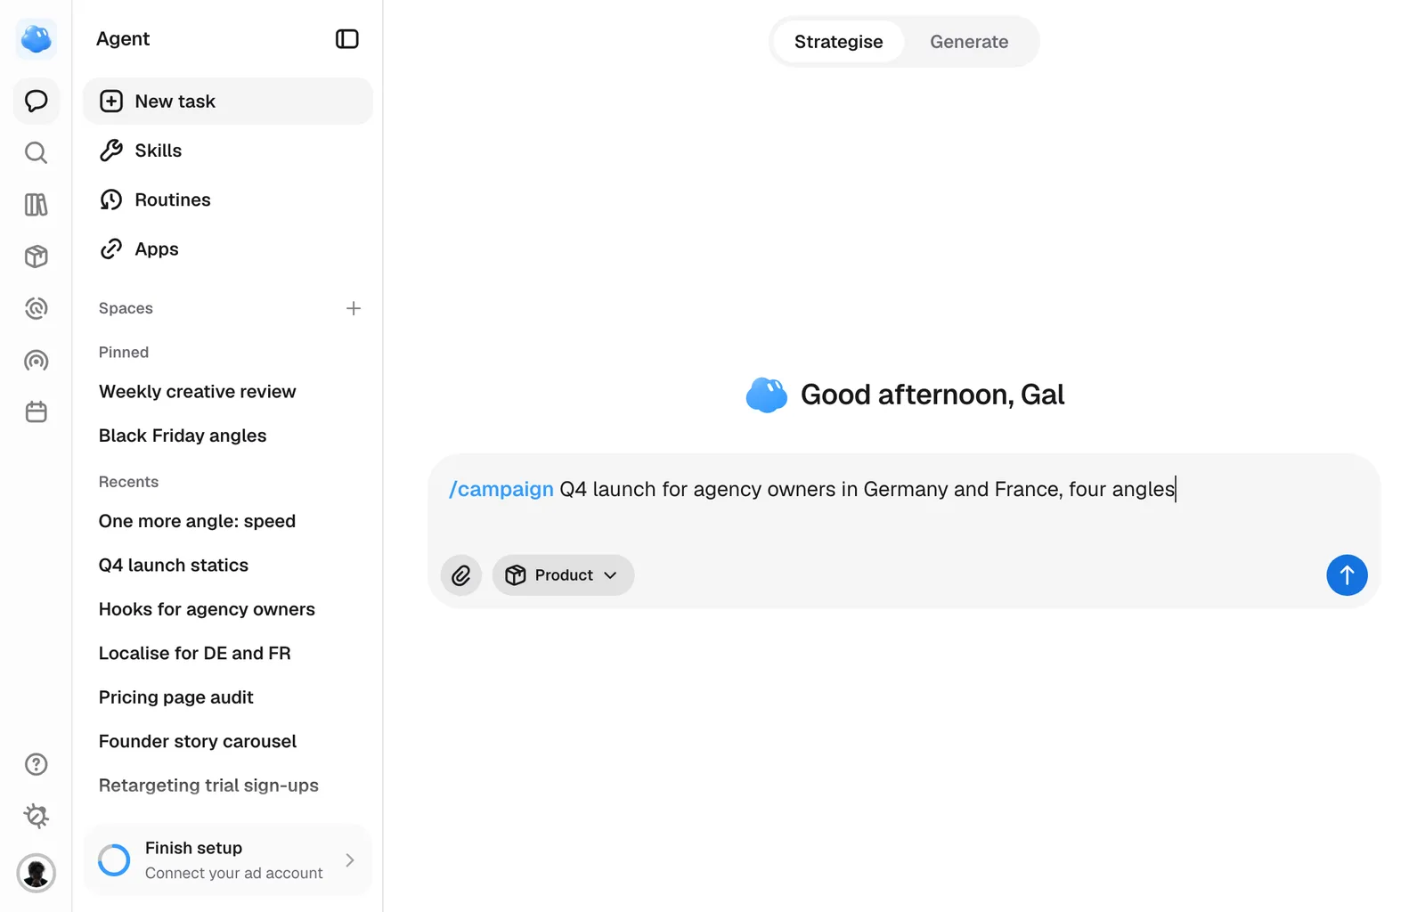This screenshot has height=912, width=1425.
Task: Click the Apps link icon
Action: [x=111, y=249]
